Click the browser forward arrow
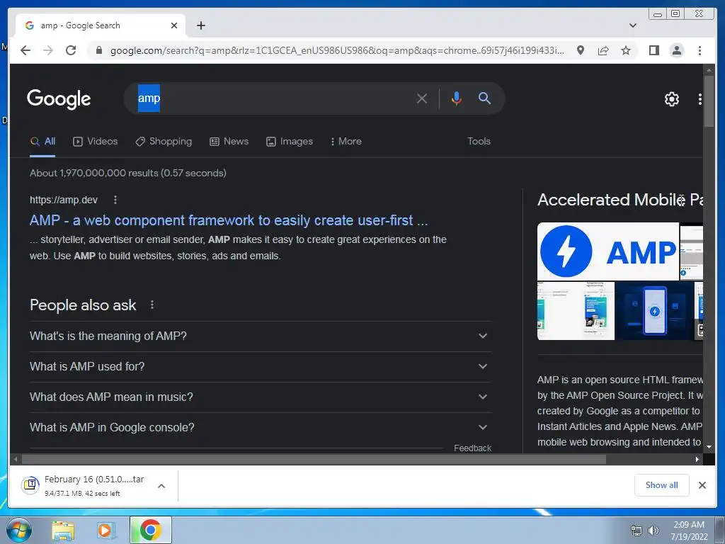 coord(48,50)
